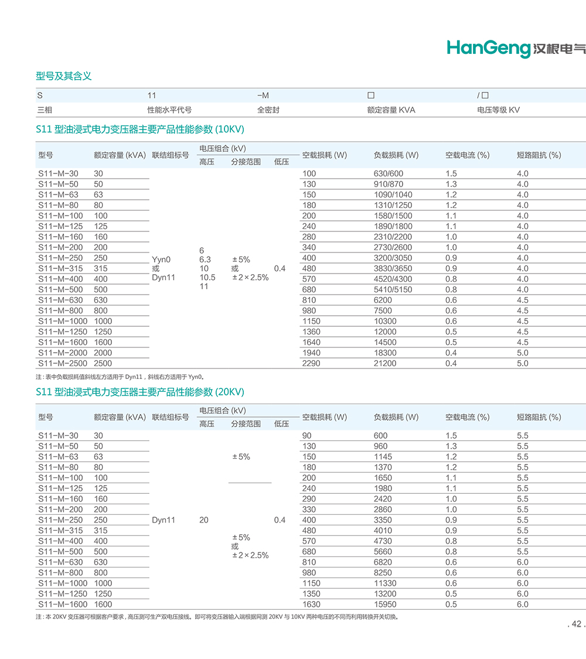Click the 20 high voltage value in 20KV table
Image resolution: width=586 pixels, height=659 pixels.
pyautogui.click(x=203, y=520)
